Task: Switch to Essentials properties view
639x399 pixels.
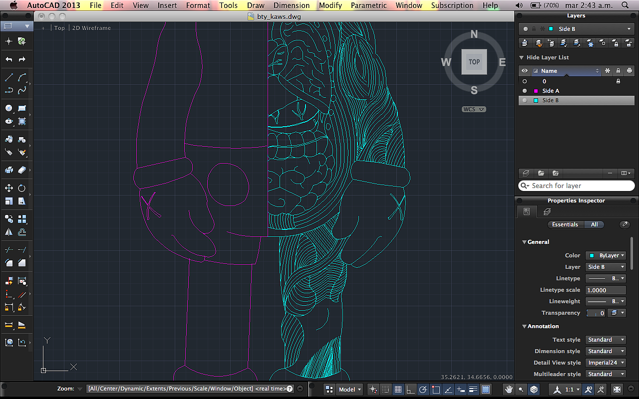Action: click(565, 224)
